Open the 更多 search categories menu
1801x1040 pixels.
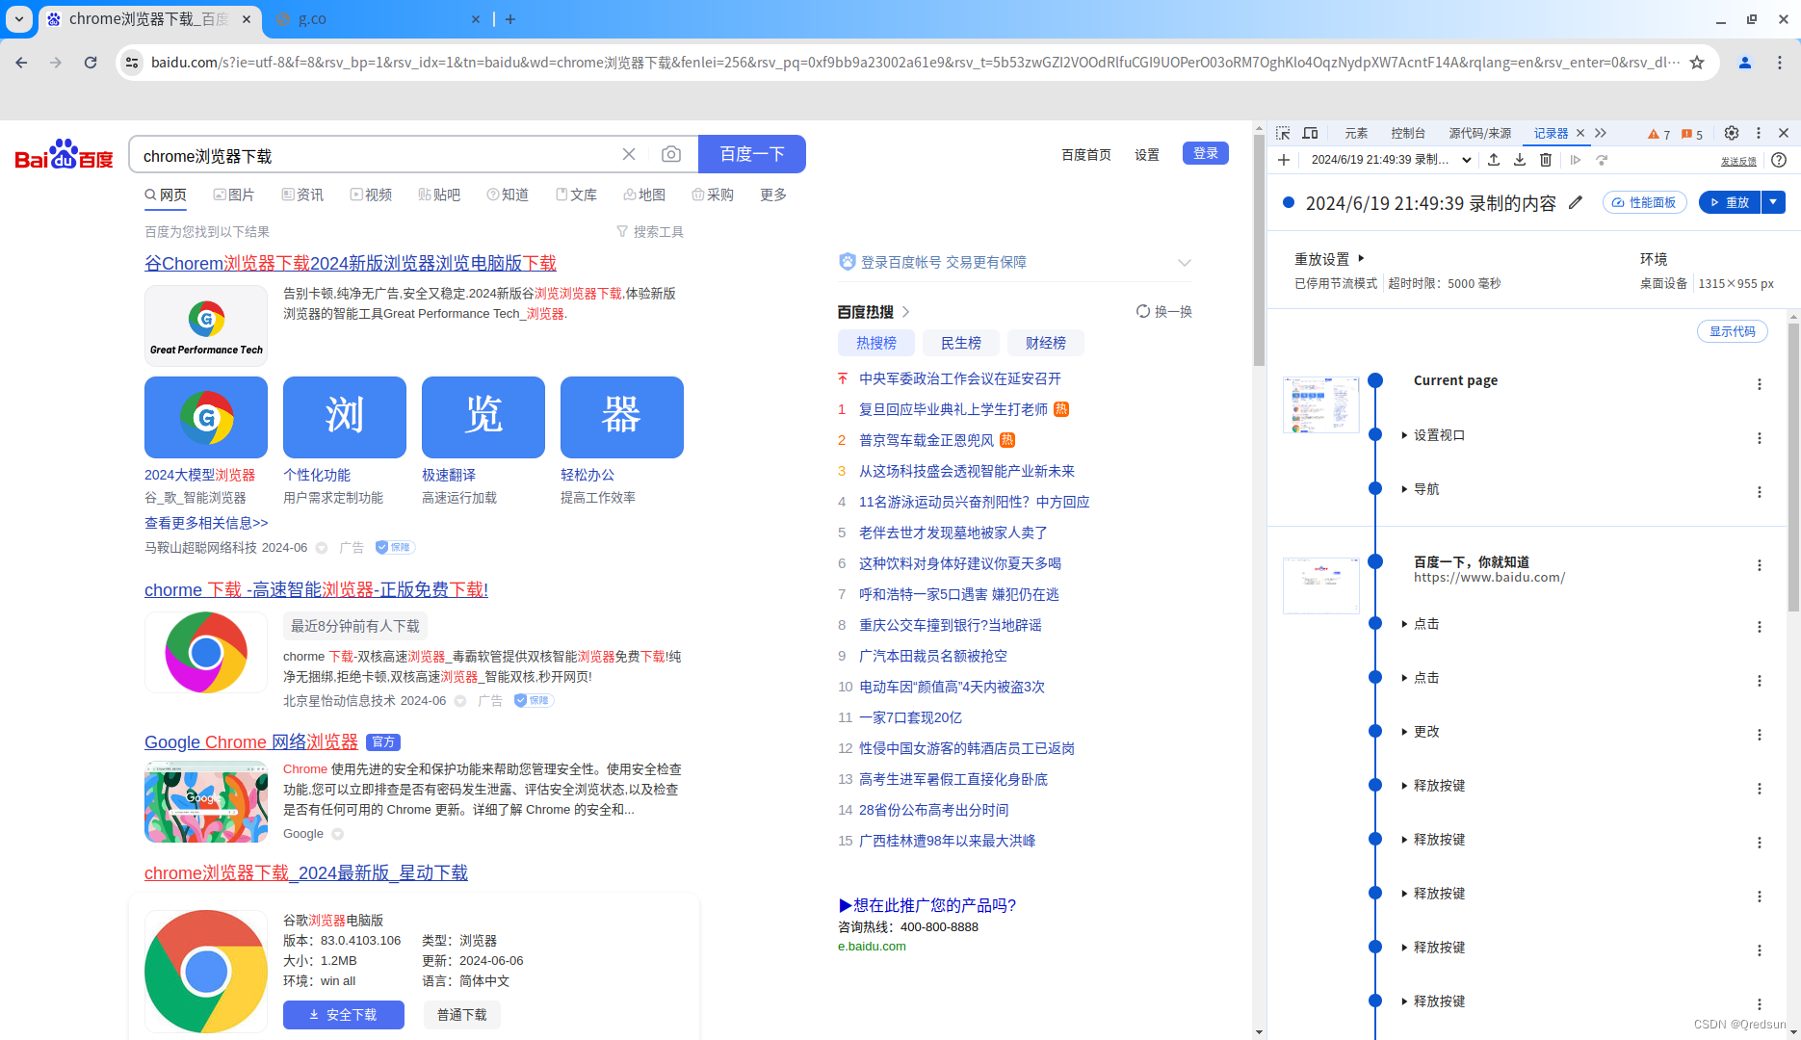[x=773, y=195]
